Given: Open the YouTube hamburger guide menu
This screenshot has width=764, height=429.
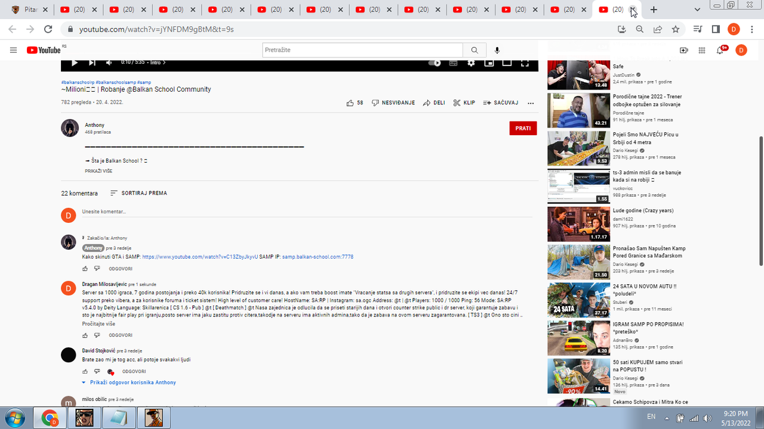Looking at the screenshot, I should coord(13,50).
